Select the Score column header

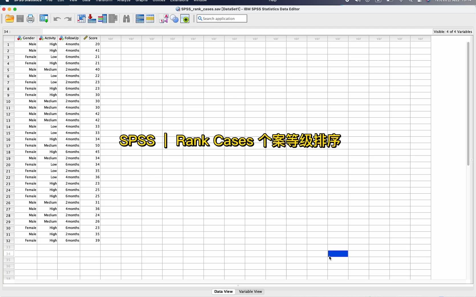(90, 38)
